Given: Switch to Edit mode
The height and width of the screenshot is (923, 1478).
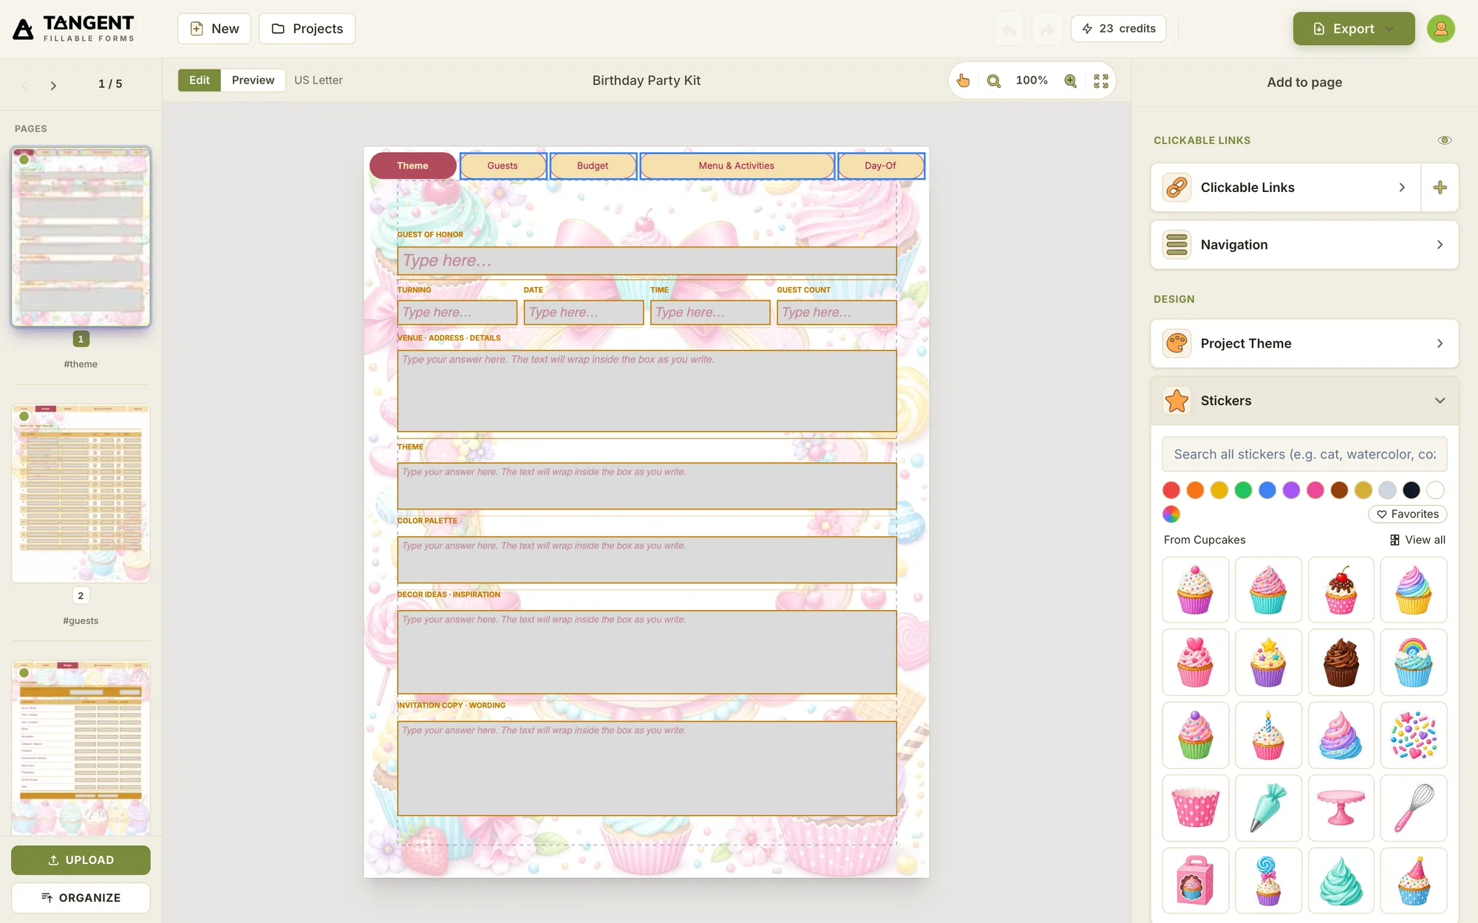Looking at the screenshot, I should [199, 80].
